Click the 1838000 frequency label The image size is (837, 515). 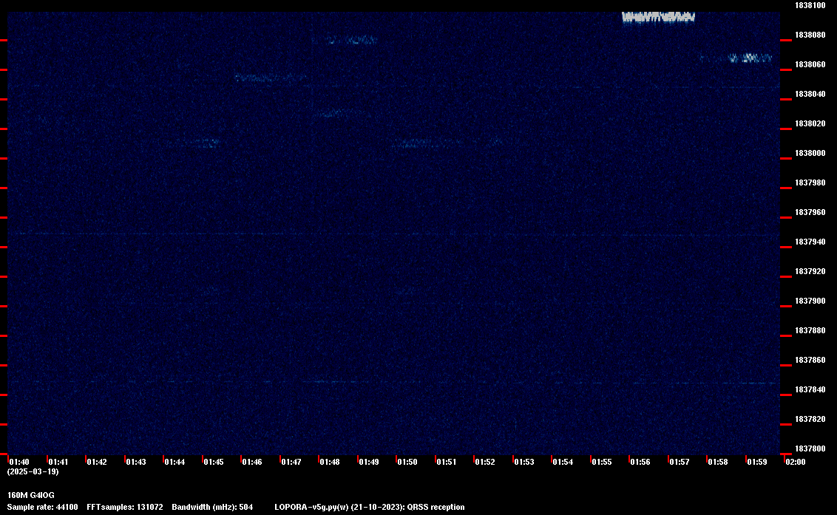point(810,153)
